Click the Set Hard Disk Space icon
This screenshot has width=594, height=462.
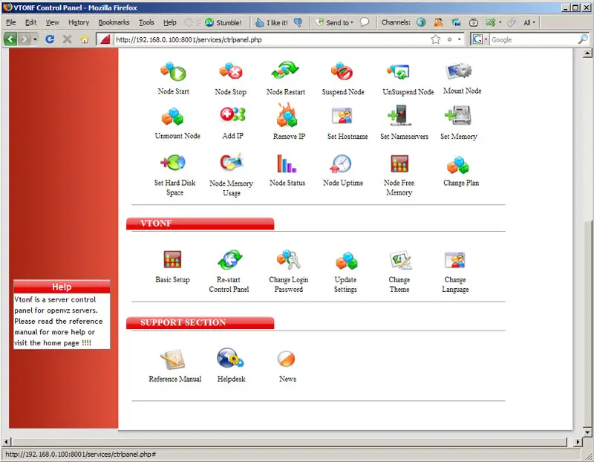point(173,163)
